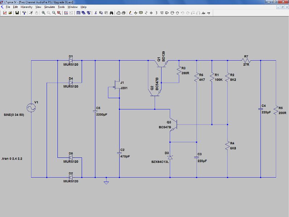This screenshot has width=289, height=217.
Task: Place a Resistor from the toolbar
Action: [x=146, y=13]
